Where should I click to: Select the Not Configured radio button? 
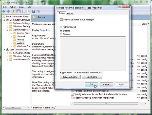click(61, 27)
